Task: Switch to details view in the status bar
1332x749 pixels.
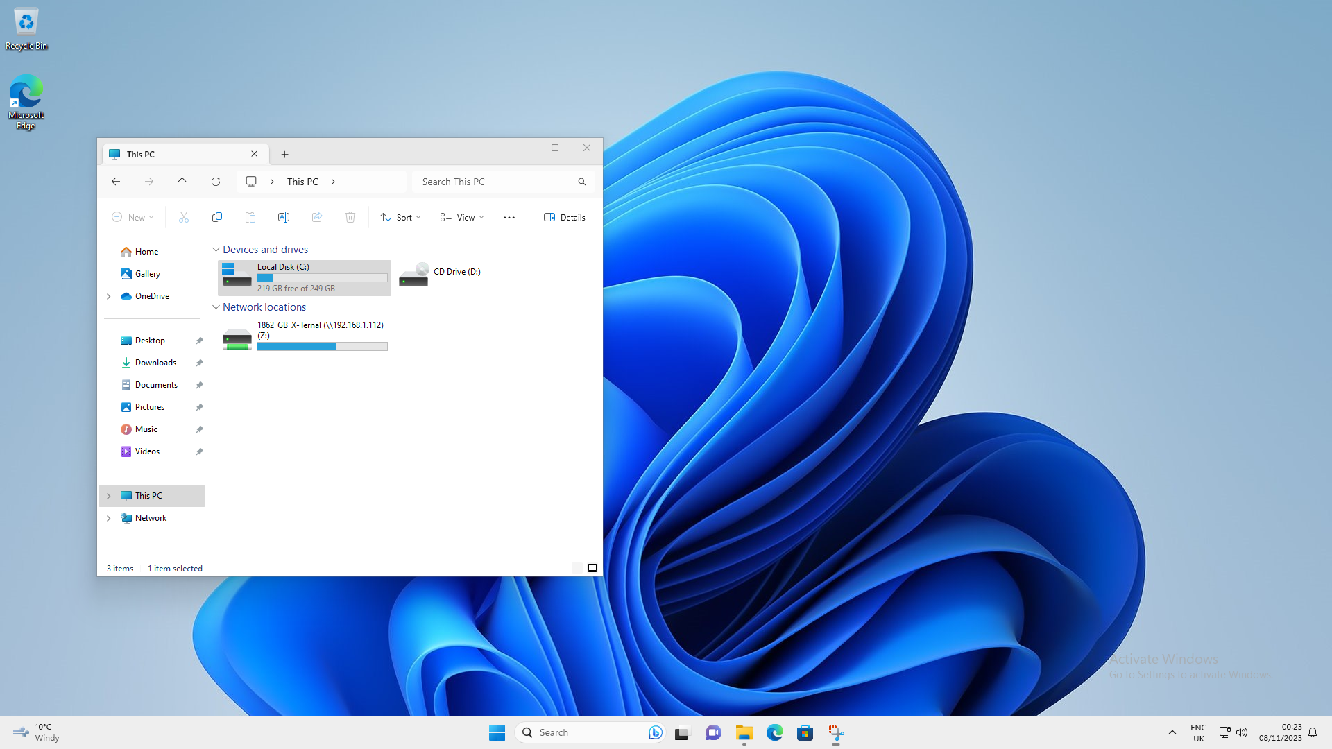Action: [x=577, y=568]
